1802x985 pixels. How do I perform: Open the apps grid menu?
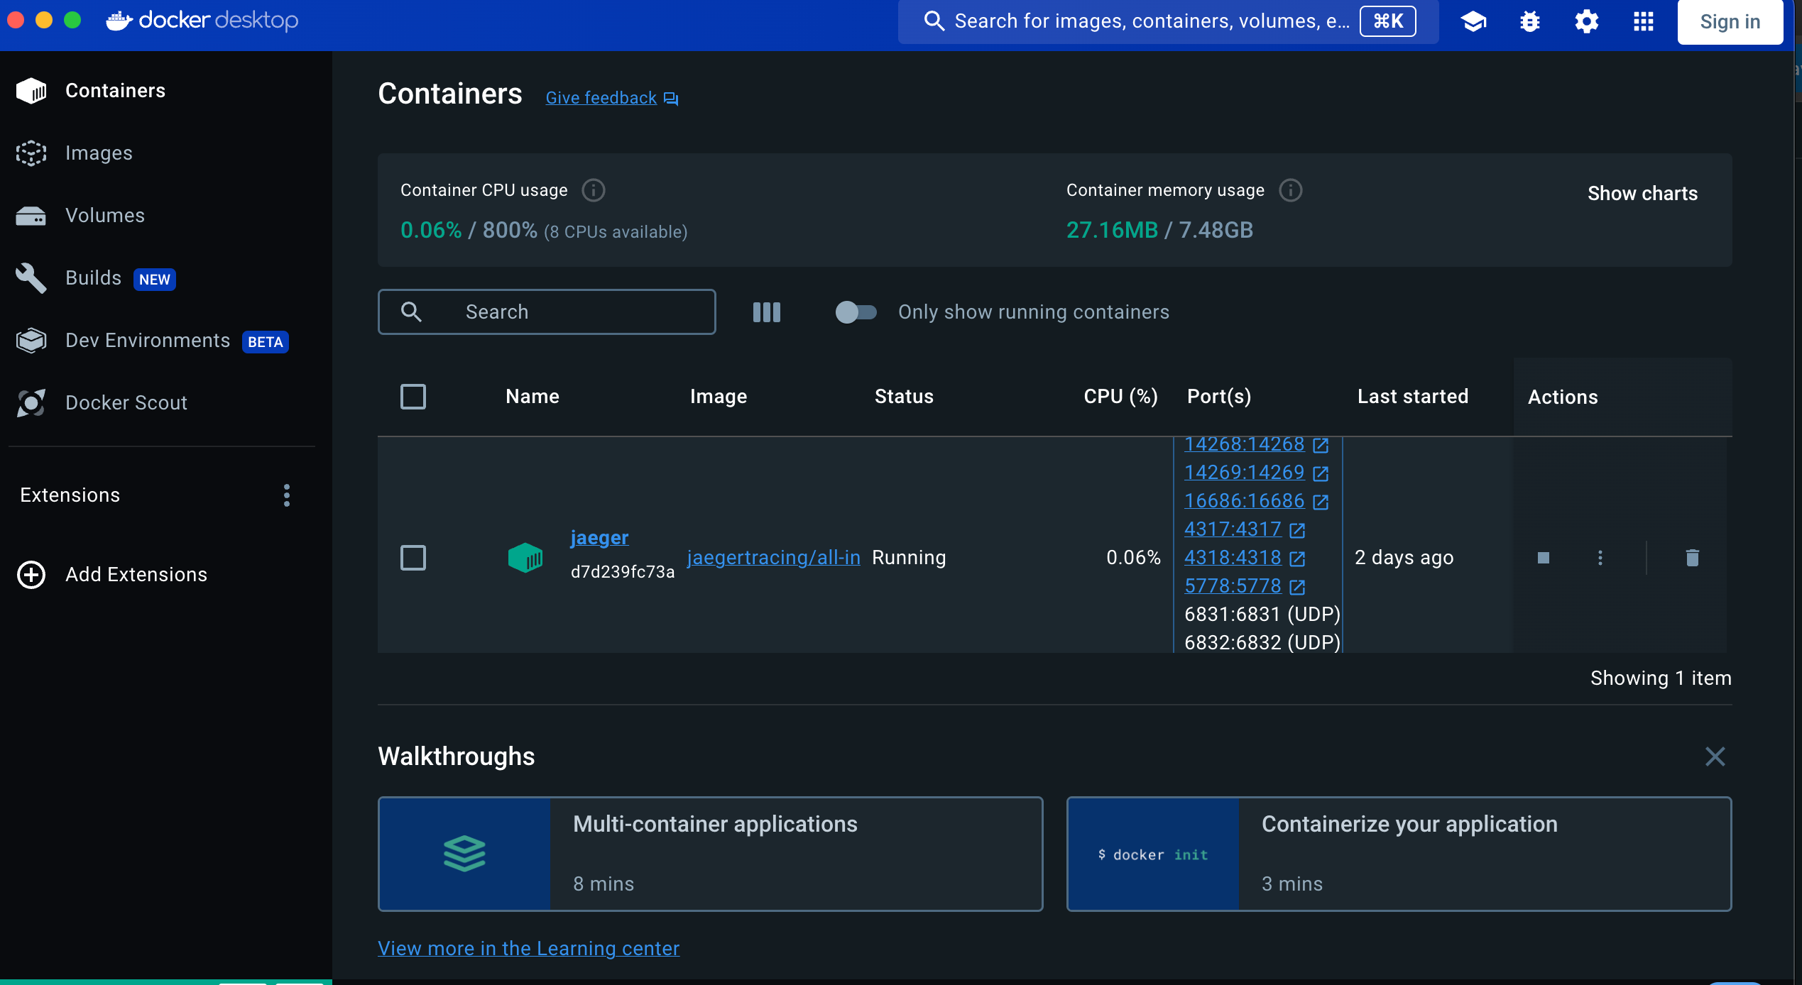(x=1644, y=21)
